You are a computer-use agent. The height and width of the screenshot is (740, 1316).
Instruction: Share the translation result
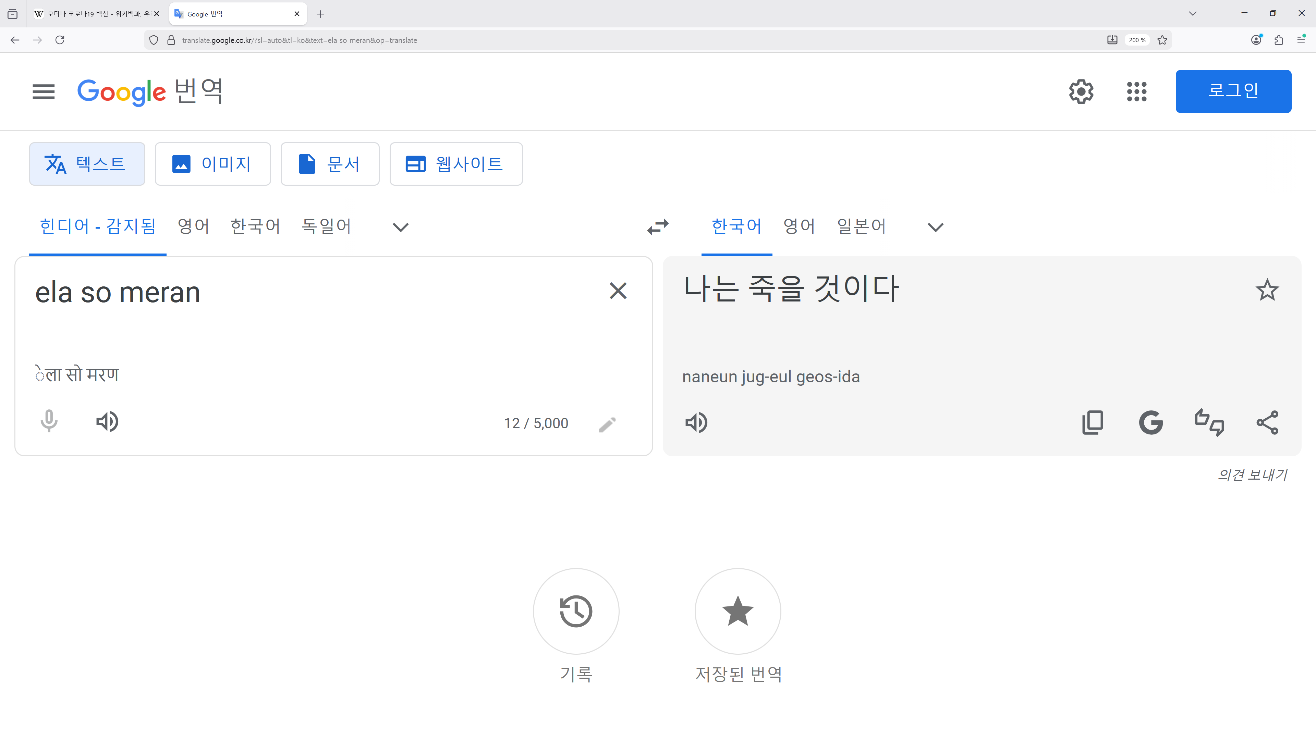tap(1267, 423)
